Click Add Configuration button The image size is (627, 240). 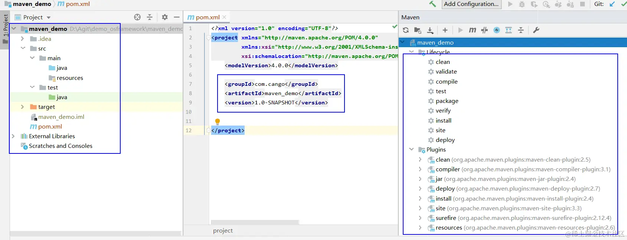tap(471, 4)
